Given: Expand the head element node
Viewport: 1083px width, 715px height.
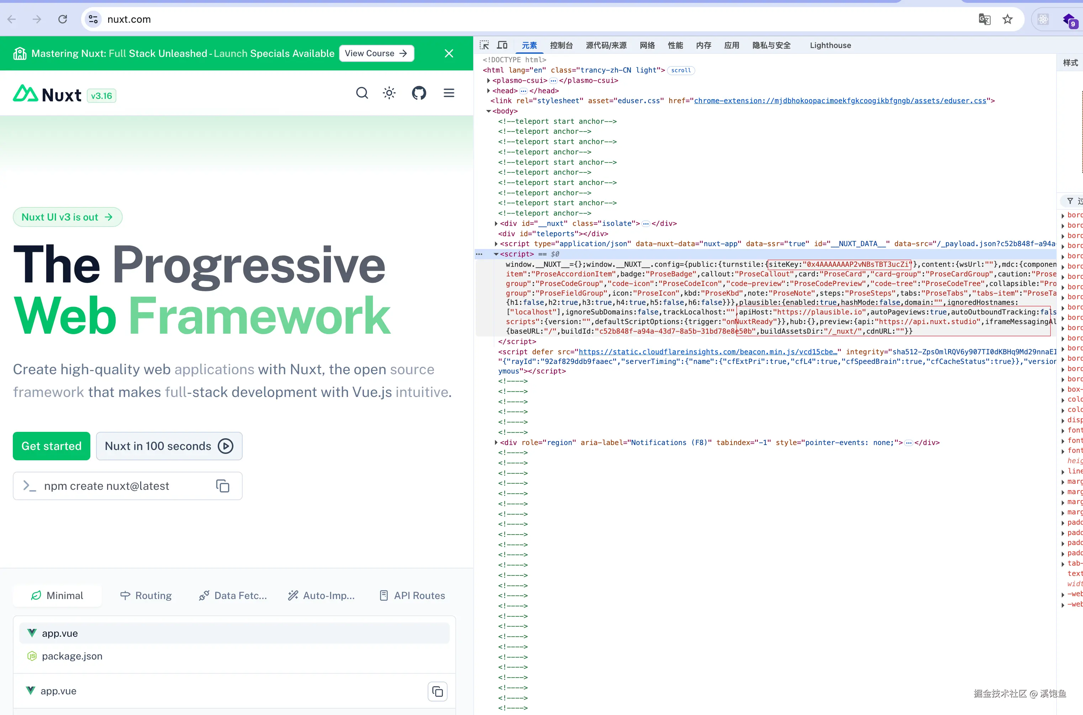Looking at the screenshot, I should 488,91.
